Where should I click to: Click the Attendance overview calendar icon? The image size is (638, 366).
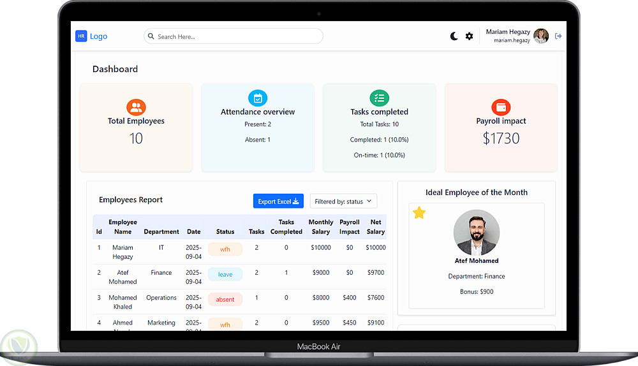(258, 98)
